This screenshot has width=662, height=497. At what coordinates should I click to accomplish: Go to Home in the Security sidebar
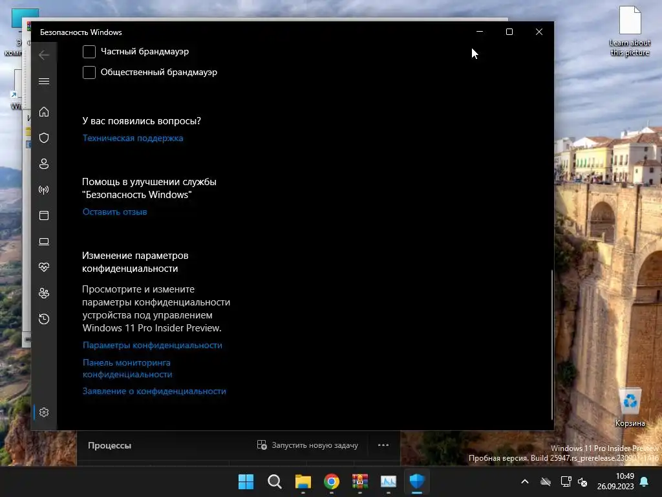(44, 111)
